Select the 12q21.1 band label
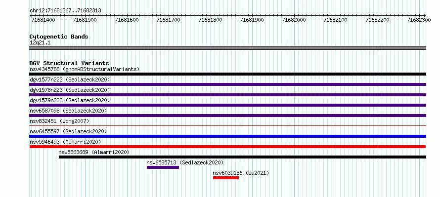The image size is (440, 197). tap(40, 42)
